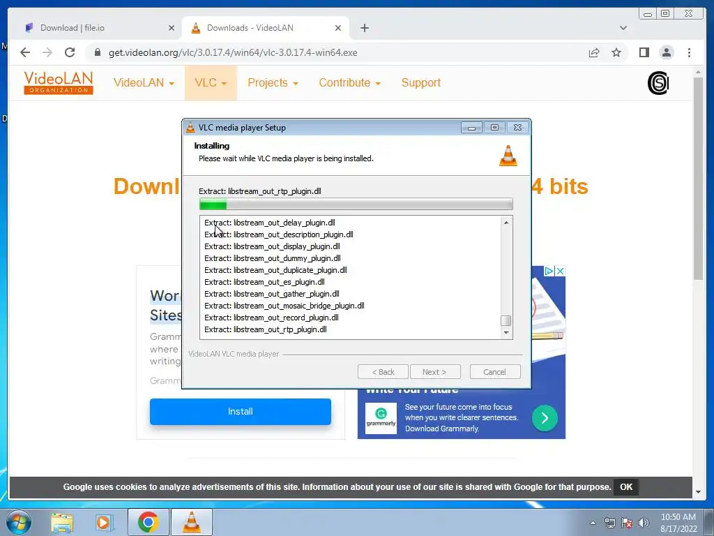The width and height of the screenshot is (714, 536).
Task: Expand the Projects menu
Action: [273, 83]
